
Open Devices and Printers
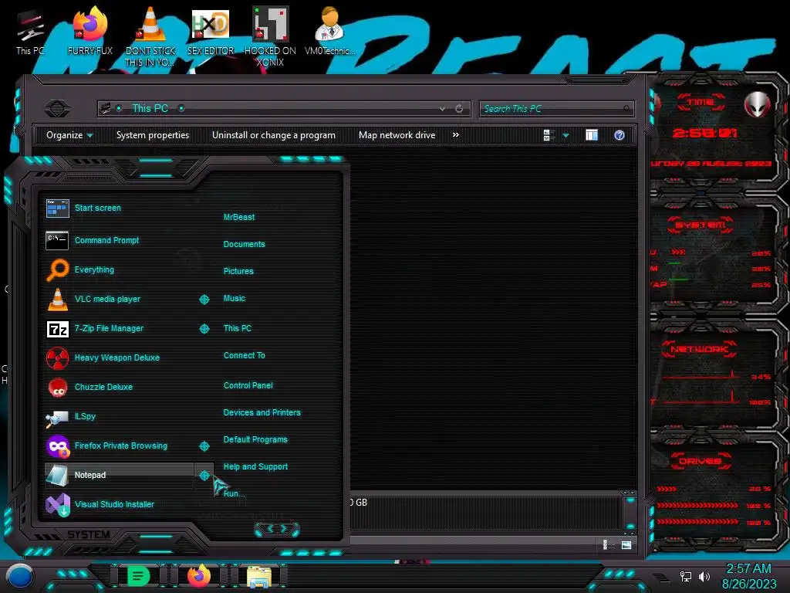coord(262,412)
